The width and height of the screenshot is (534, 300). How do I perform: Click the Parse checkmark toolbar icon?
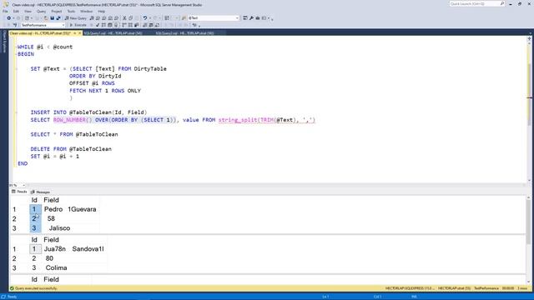pos(98,25)
